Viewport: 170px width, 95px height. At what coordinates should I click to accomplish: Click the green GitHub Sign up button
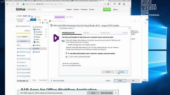tap(107, 9)
